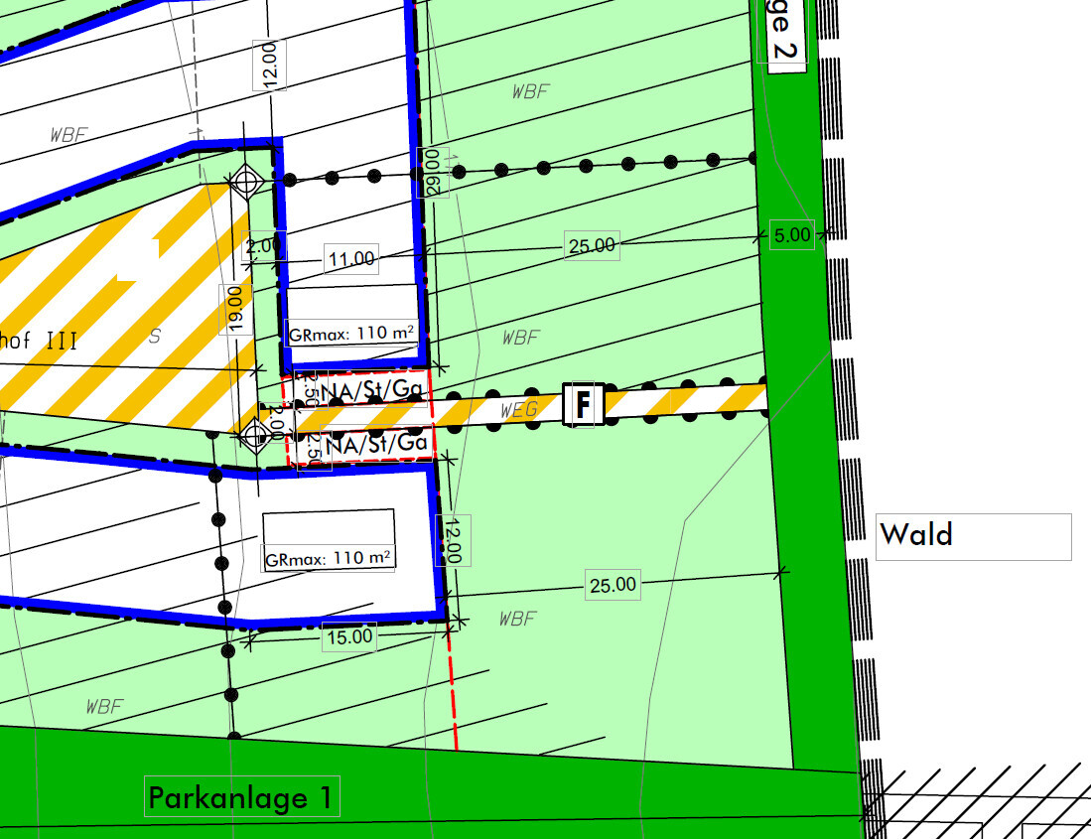The width and height of the screenshot is (1091, 839).
Task: Select the 29.00 vertical dimension label
Action: click(434, 171)
